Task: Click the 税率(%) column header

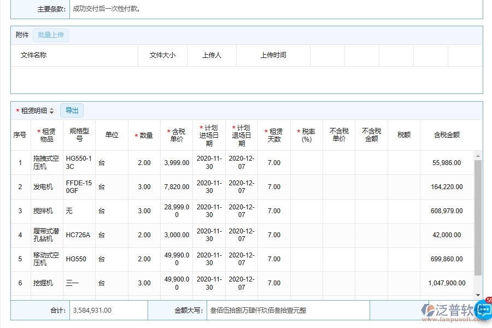Action: coord(306,135)
